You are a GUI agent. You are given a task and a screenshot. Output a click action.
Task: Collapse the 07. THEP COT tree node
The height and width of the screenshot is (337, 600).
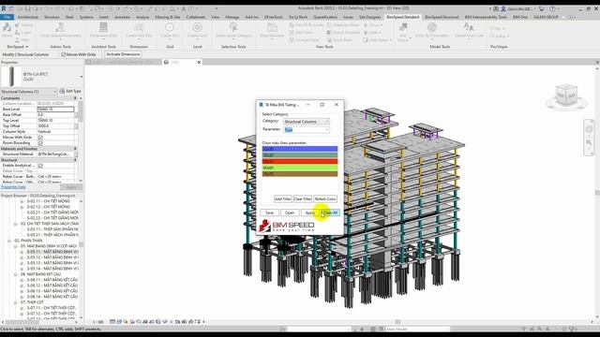[15, 302]
